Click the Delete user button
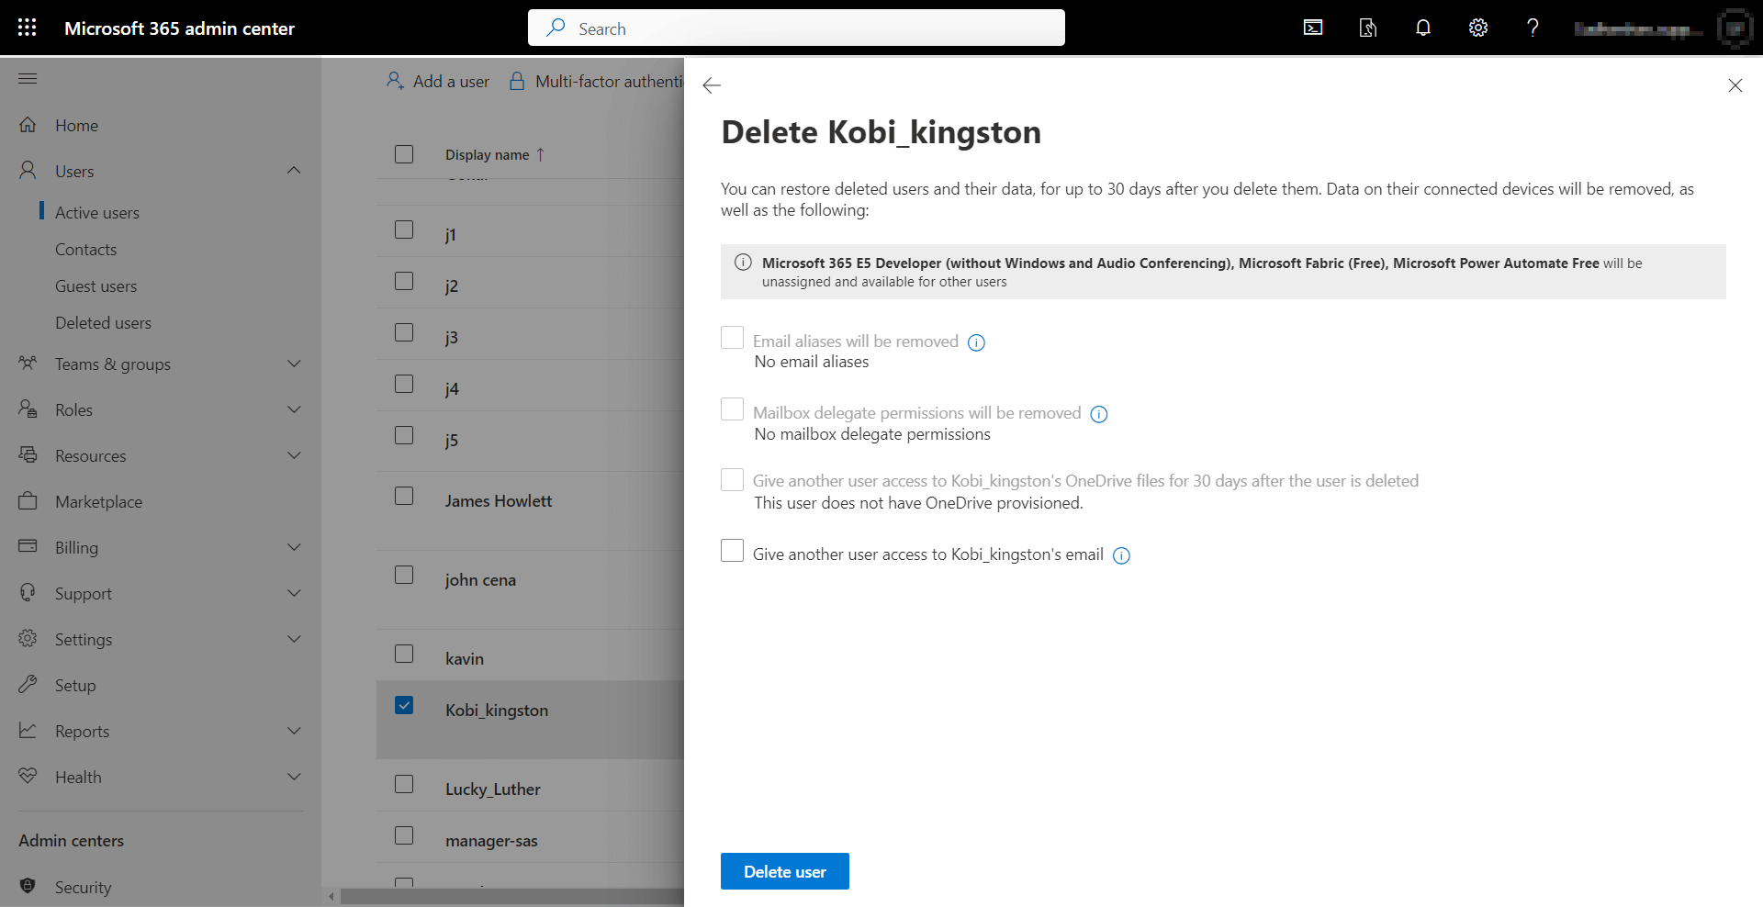Viewport: 1763px width, 907px height. 784,870
